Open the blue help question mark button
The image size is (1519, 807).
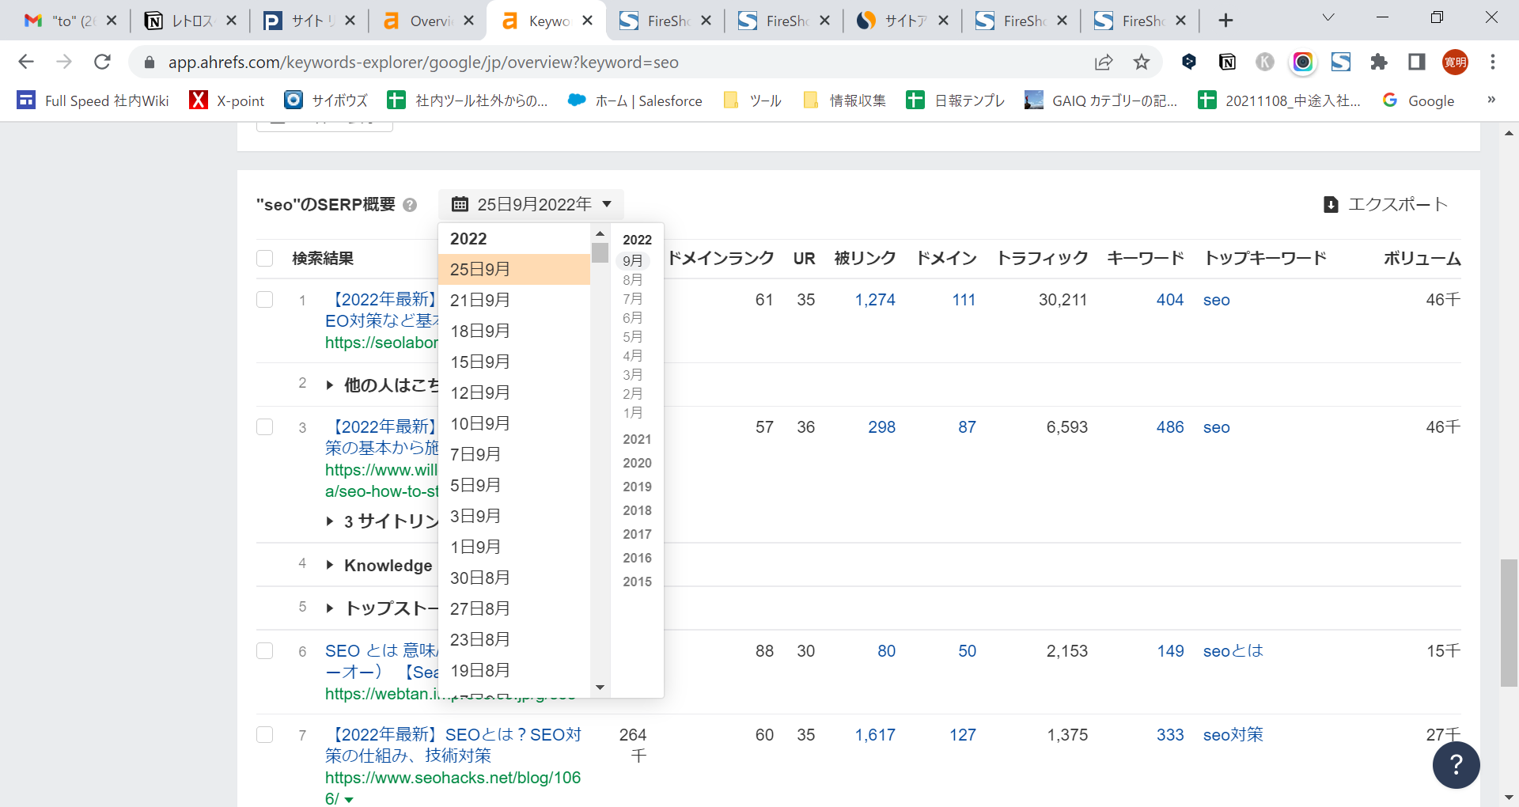pos(1456,765)
